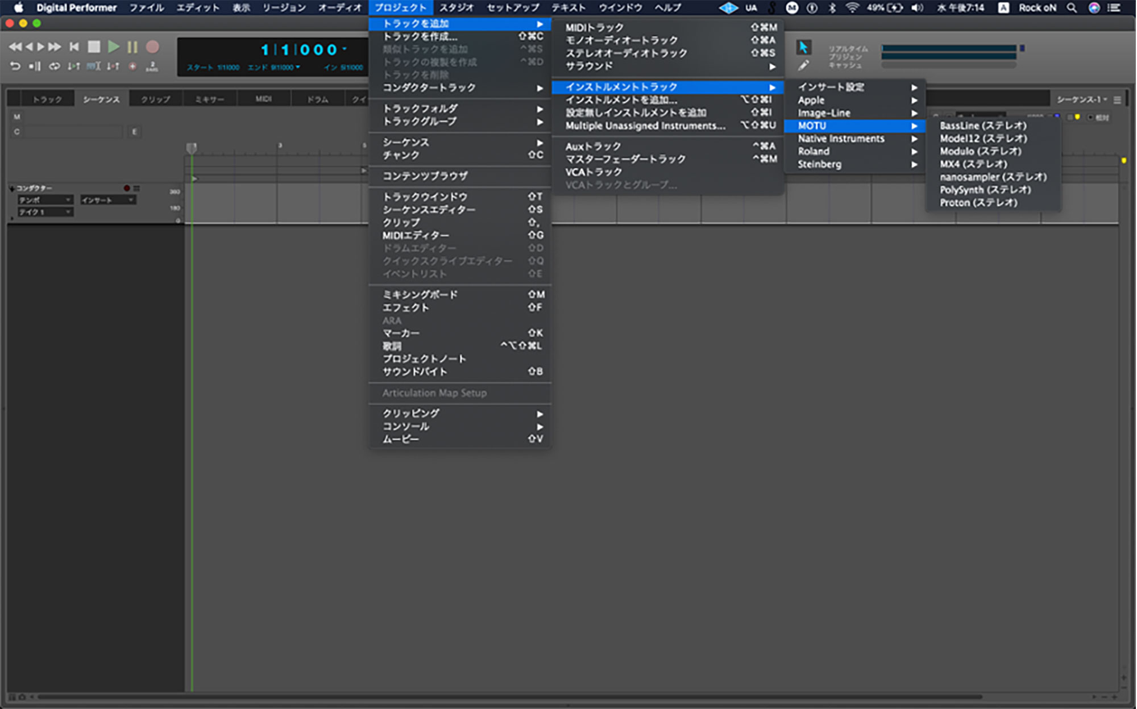Switch to the MIDI tab
Image resolution: width=1137 pixels, height=709 pixels.
point(263,99)
